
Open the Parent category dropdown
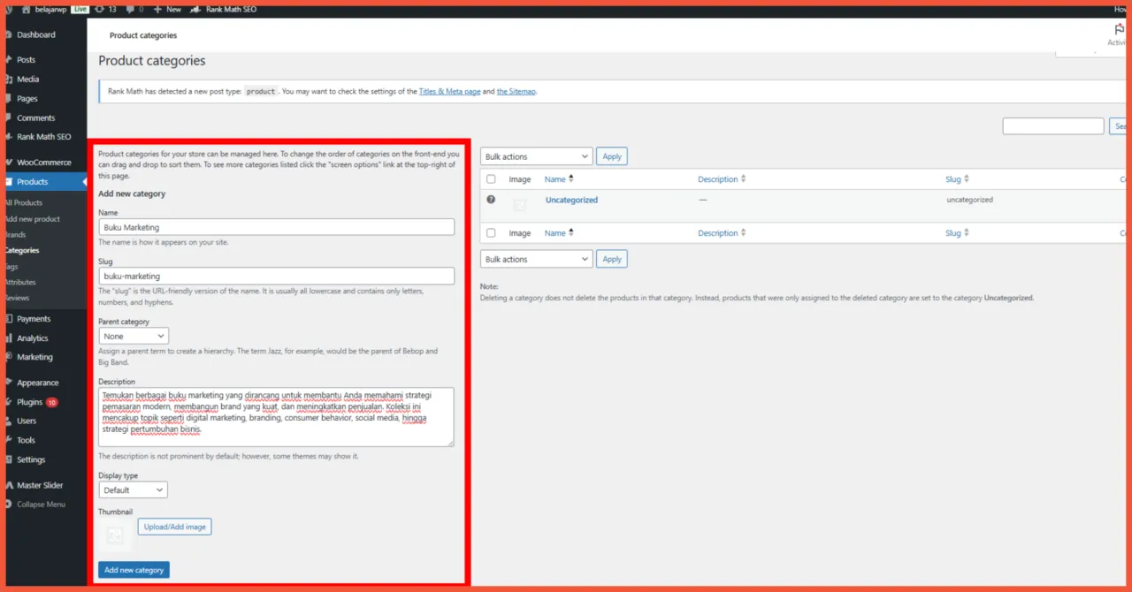click(x=134, y=336)
